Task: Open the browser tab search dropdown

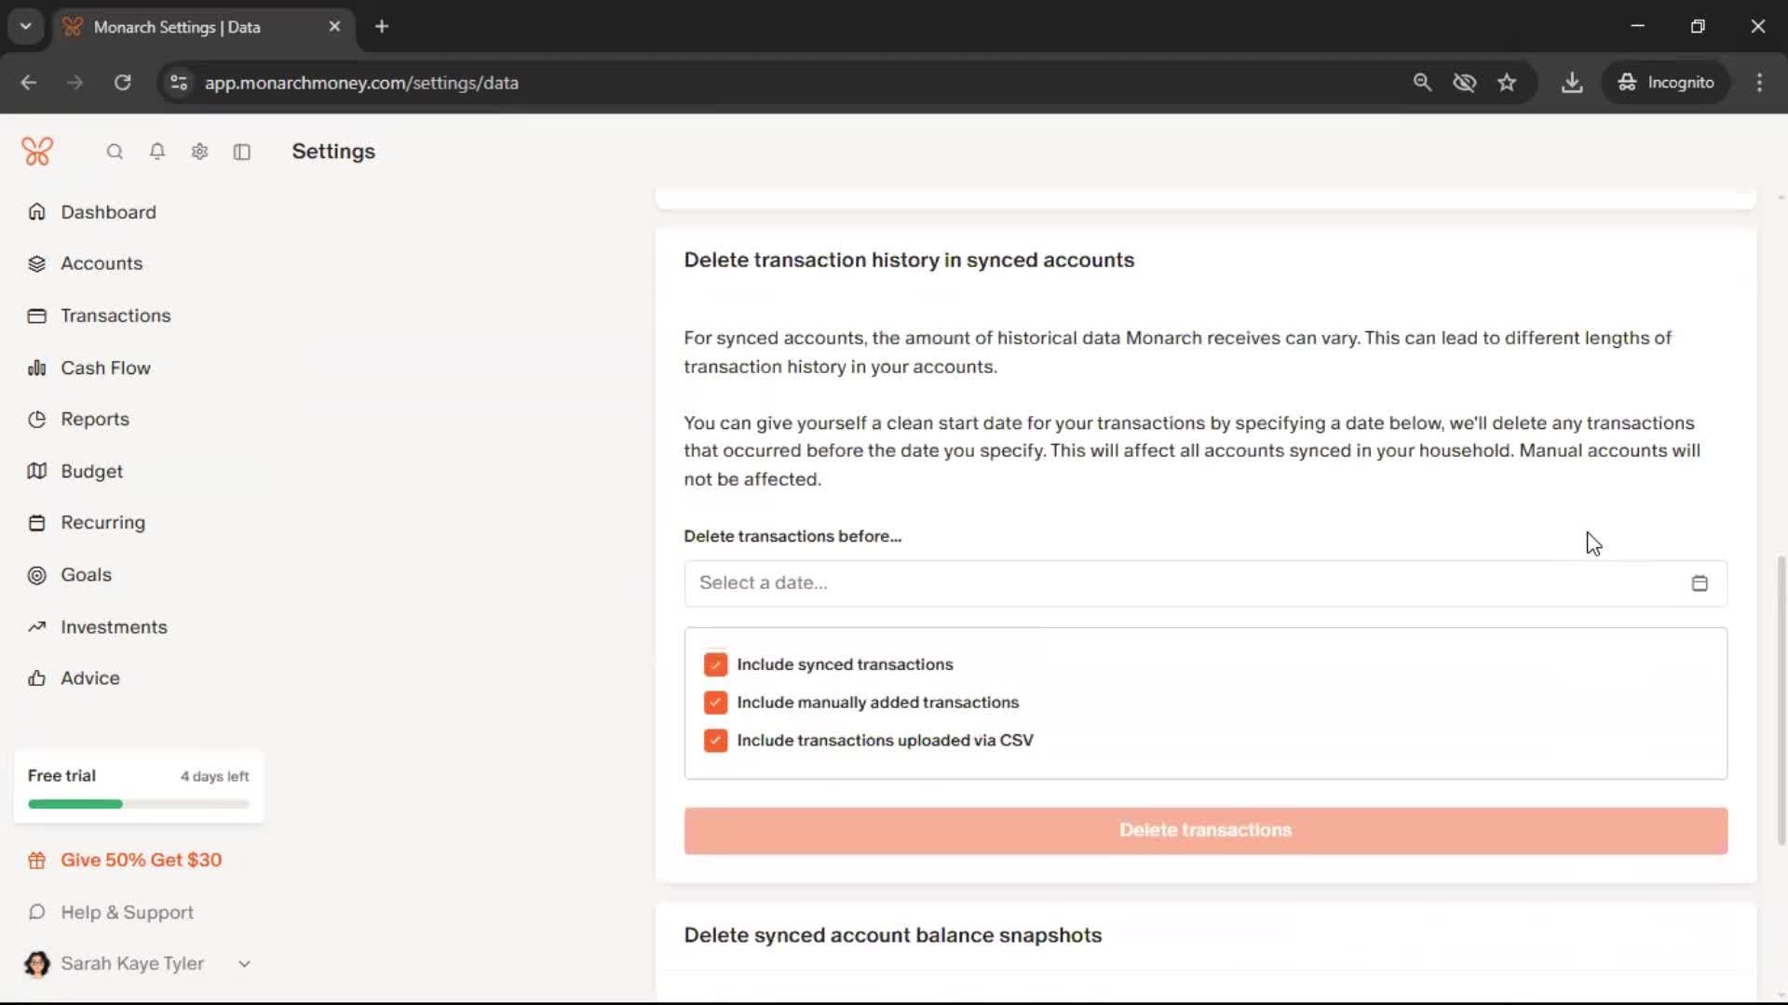Action: point(26,26)
